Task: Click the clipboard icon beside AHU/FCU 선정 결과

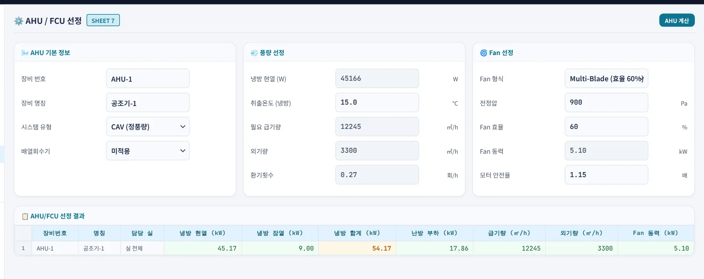Action: (25, 216)
